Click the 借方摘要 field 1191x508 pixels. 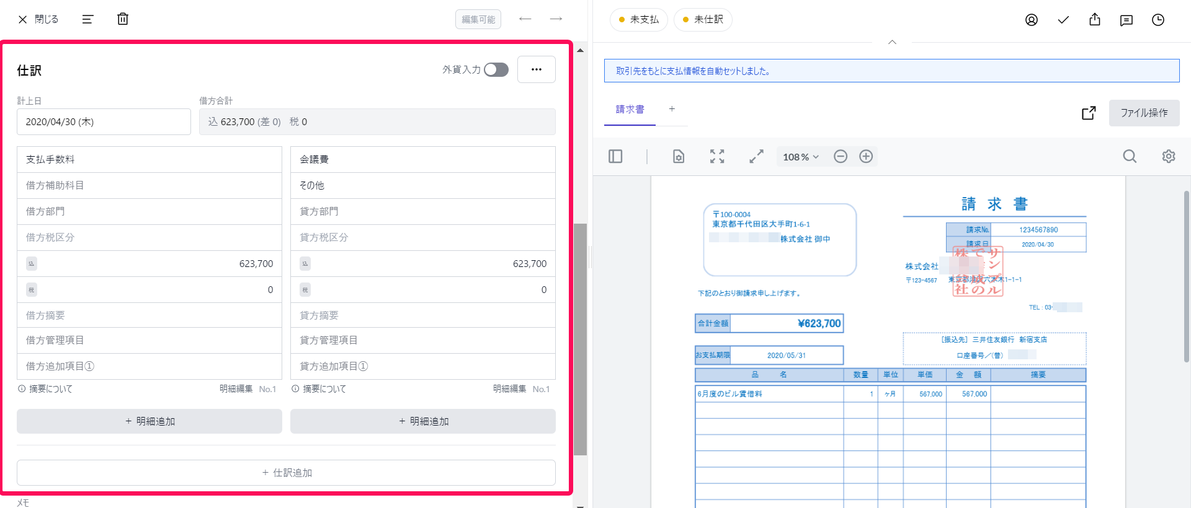149,315
